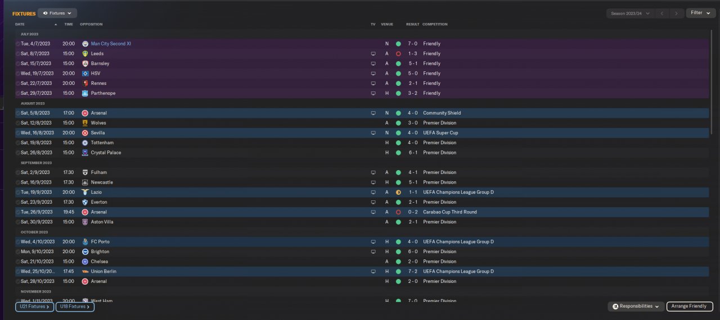Click the HSV club crest
The height and width of the screenshot is (320, 720).
coord(85,74)
